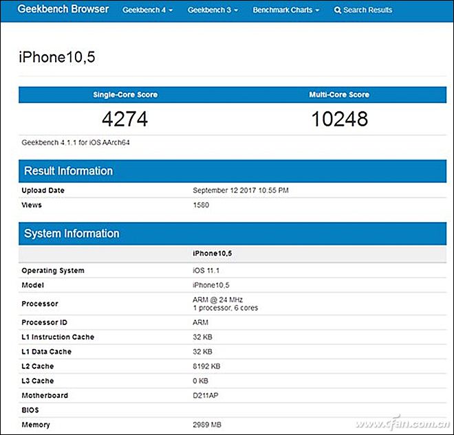Click the magnifier search icon

[337, 10]
